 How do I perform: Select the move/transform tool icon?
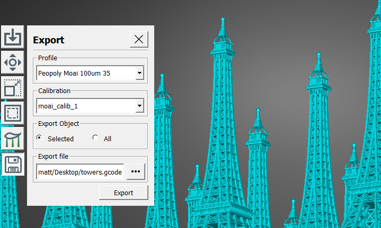(x=12, y=62)
